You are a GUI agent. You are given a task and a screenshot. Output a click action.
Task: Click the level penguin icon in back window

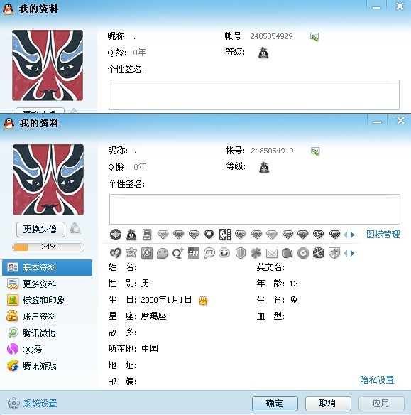[263, 53]
